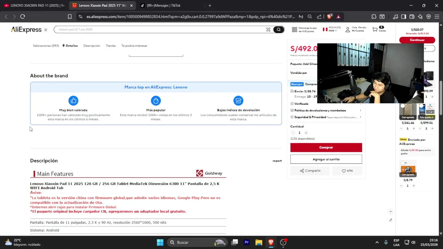The height and width of the screenshot is (249, 443).
Task: Open Brave Shields lion icon
Action: tap(329, 17)
